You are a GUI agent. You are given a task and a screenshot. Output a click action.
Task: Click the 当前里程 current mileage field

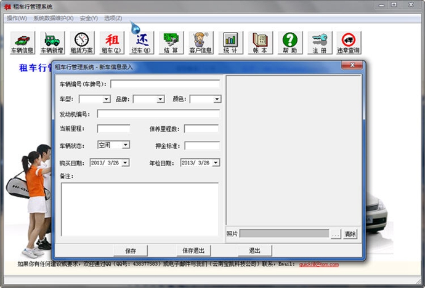[113, 129]
